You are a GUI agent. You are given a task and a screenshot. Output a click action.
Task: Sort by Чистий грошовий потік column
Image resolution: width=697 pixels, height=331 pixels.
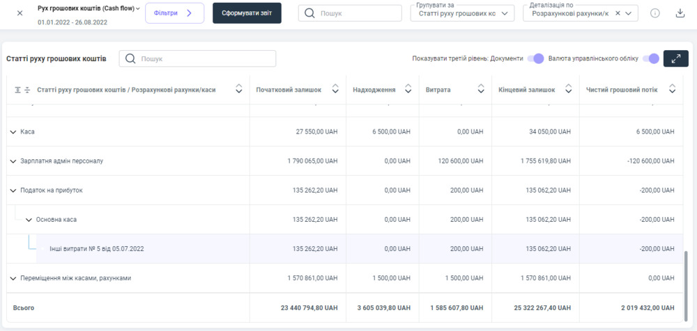tap(672, 90)
